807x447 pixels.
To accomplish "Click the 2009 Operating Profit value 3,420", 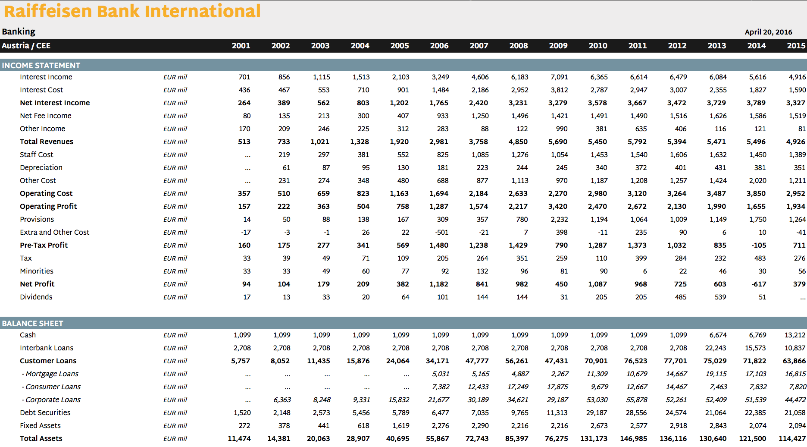I will pos(558,206).
